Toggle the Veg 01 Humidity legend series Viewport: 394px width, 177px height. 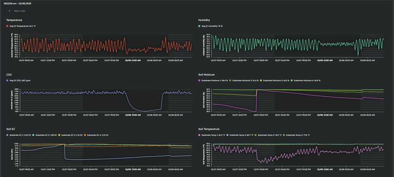tap(212, 26)
